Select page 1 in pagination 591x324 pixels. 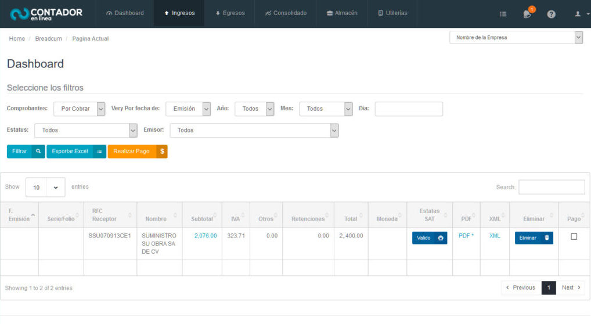549,288
